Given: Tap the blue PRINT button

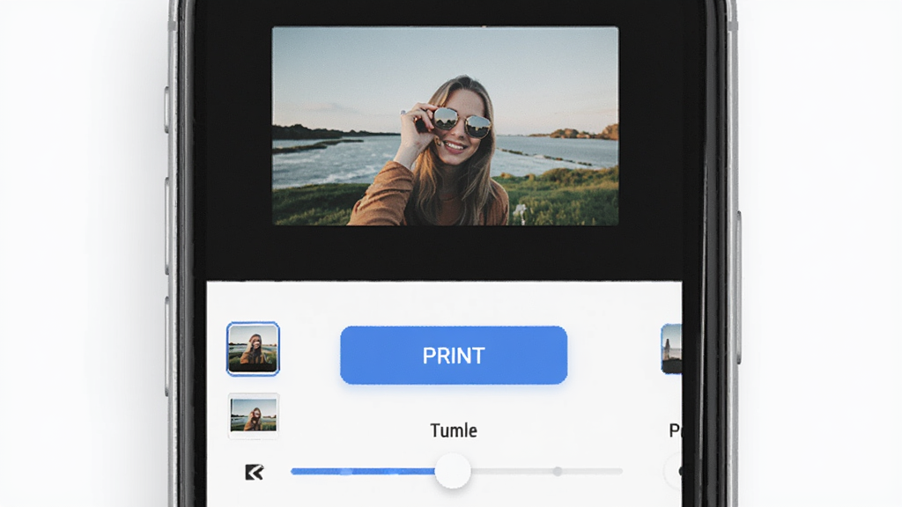Looking at the screenshot, I should coord(454,356).
